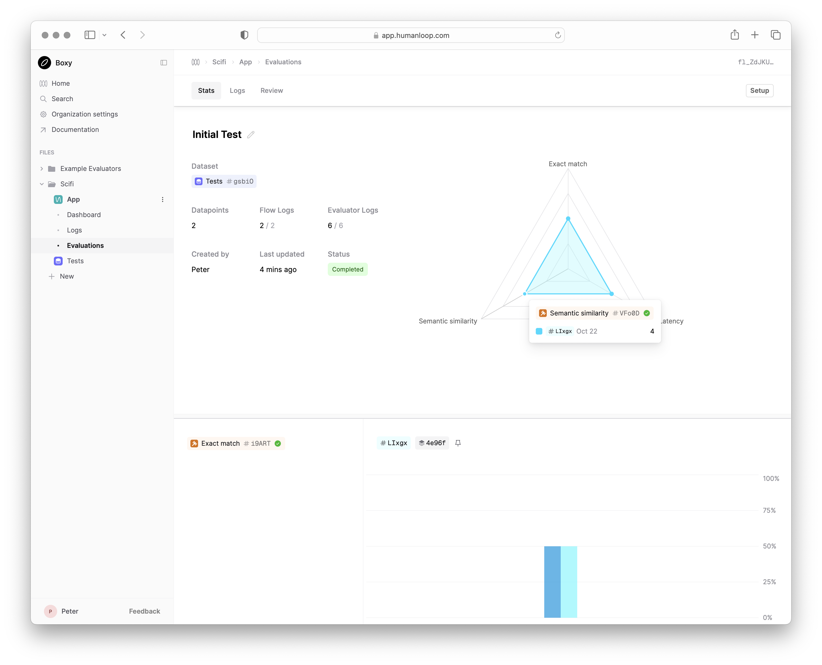Click the Semantic similarity #VFo0D tooltip chip

pyautogui.click(x=594, y=313)
